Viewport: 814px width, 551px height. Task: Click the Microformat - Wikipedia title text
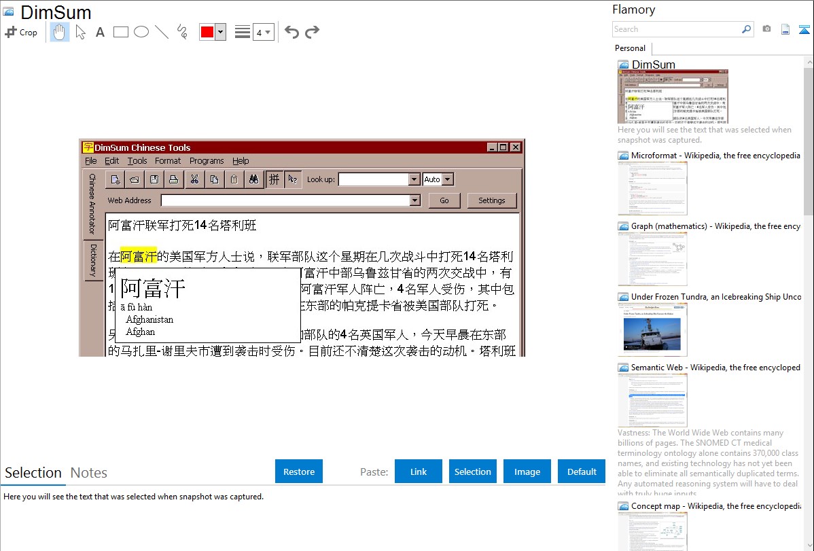(x=715, y=156)
